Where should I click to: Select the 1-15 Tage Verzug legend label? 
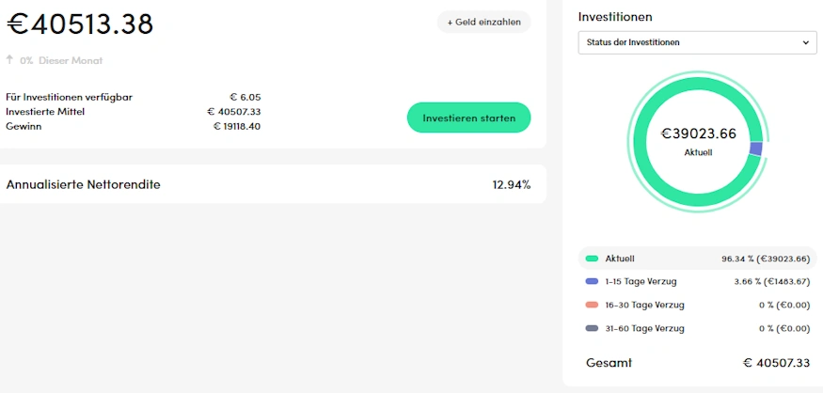(641, 281)
